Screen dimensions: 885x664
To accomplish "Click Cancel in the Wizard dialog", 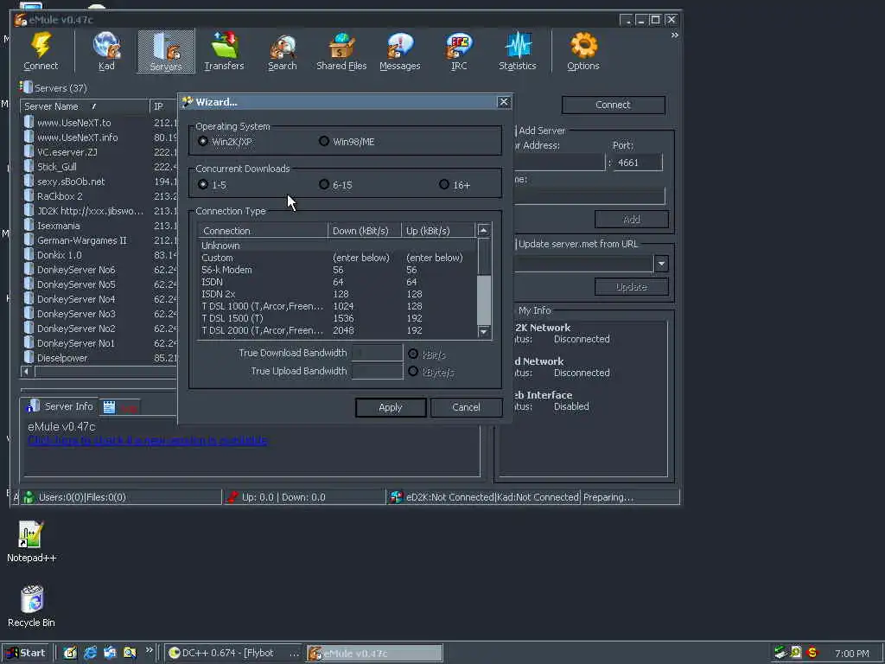I will (466, 407).
